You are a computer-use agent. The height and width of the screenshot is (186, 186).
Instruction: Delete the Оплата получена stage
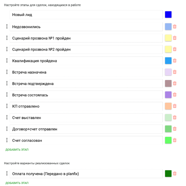(x=175, y=173)
